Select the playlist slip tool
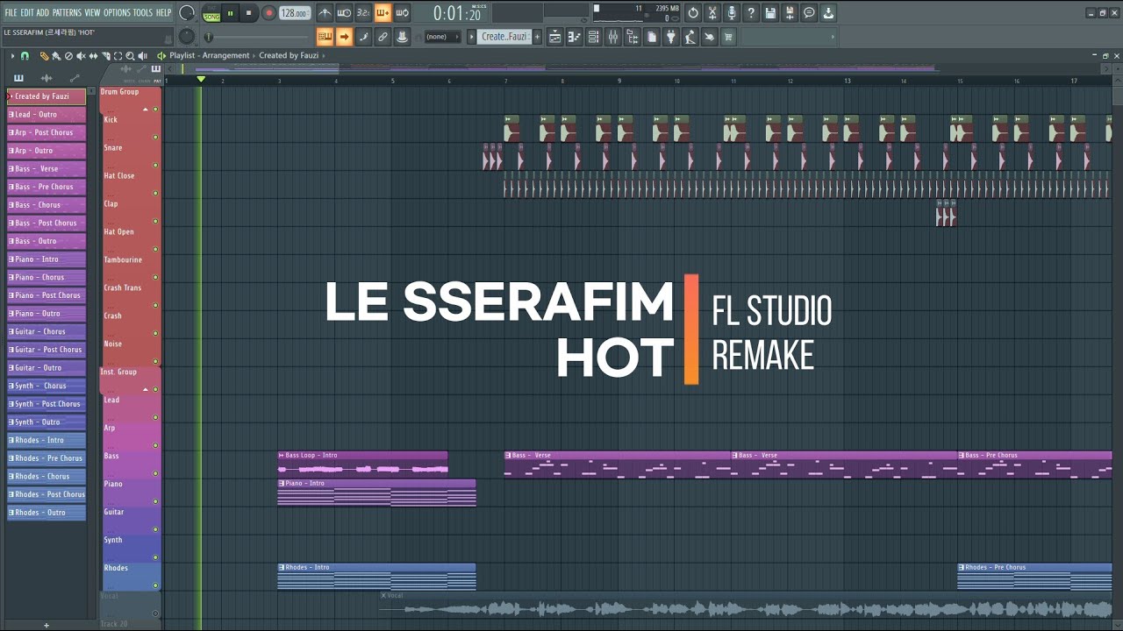Image resolution: width=1123 pixels, height=631 pixels. tap(93, 55)
